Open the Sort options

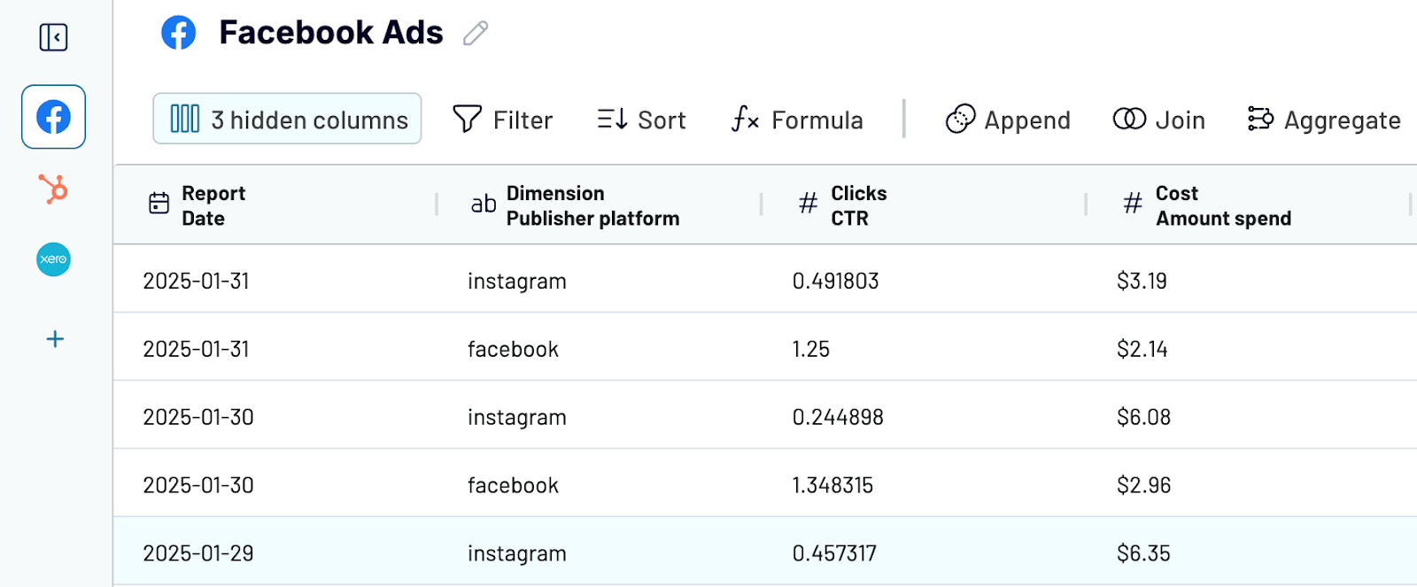(x=640, y=120)
